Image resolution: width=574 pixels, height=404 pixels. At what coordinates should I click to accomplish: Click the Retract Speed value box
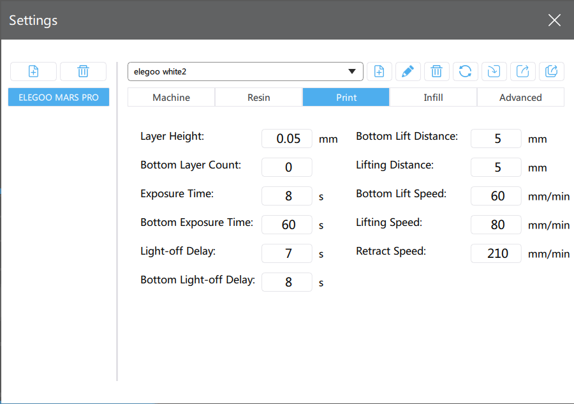click(496, 253)
